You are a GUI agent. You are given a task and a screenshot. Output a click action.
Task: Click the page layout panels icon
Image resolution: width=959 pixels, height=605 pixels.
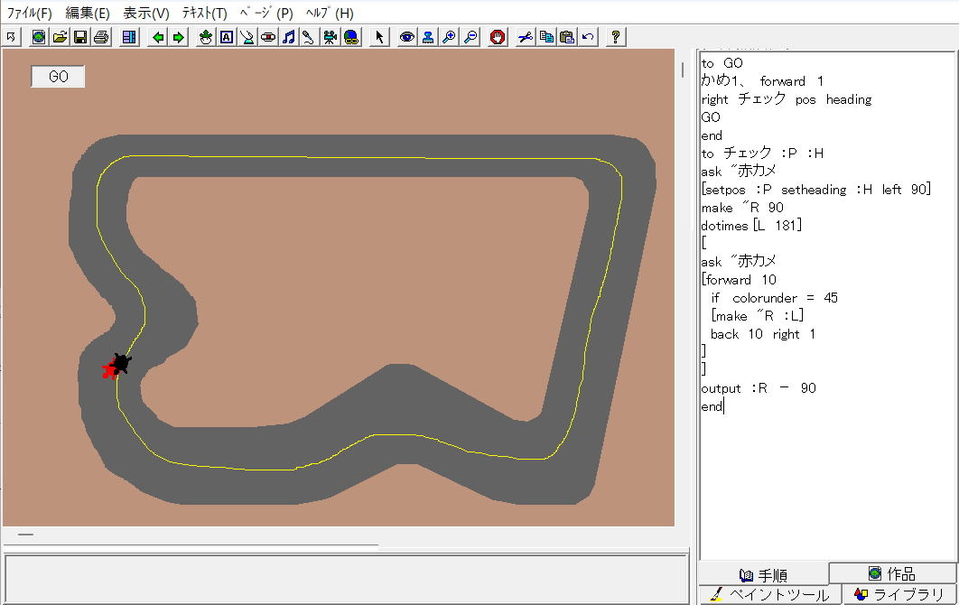(129, 37)
